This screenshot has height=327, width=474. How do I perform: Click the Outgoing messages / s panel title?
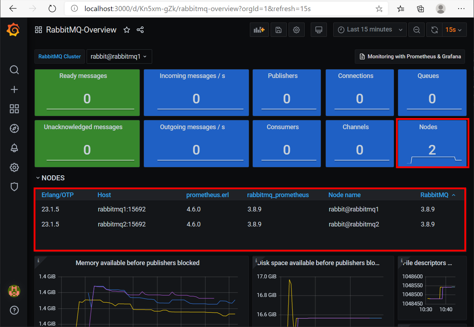click(192, 127)
